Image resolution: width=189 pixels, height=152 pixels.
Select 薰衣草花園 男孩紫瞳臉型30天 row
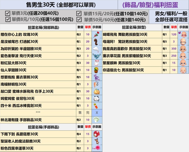coord(127,56)
